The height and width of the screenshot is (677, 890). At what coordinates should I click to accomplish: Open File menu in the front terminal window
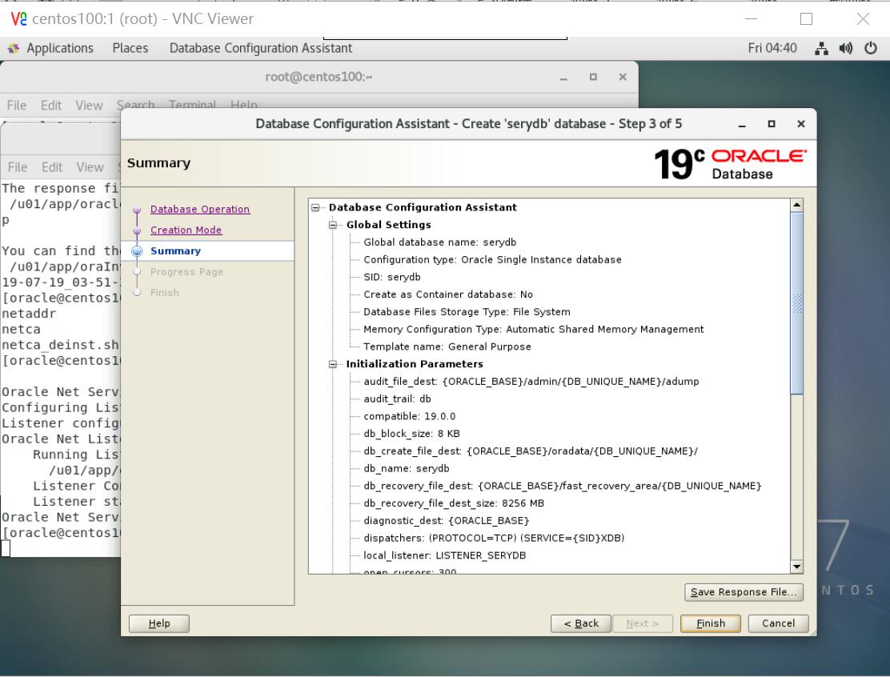(x=18, y=166)
